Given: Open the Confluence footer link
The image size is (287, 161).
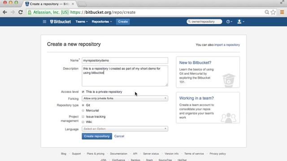Looking at the screenshot, I should click(118, 160).
